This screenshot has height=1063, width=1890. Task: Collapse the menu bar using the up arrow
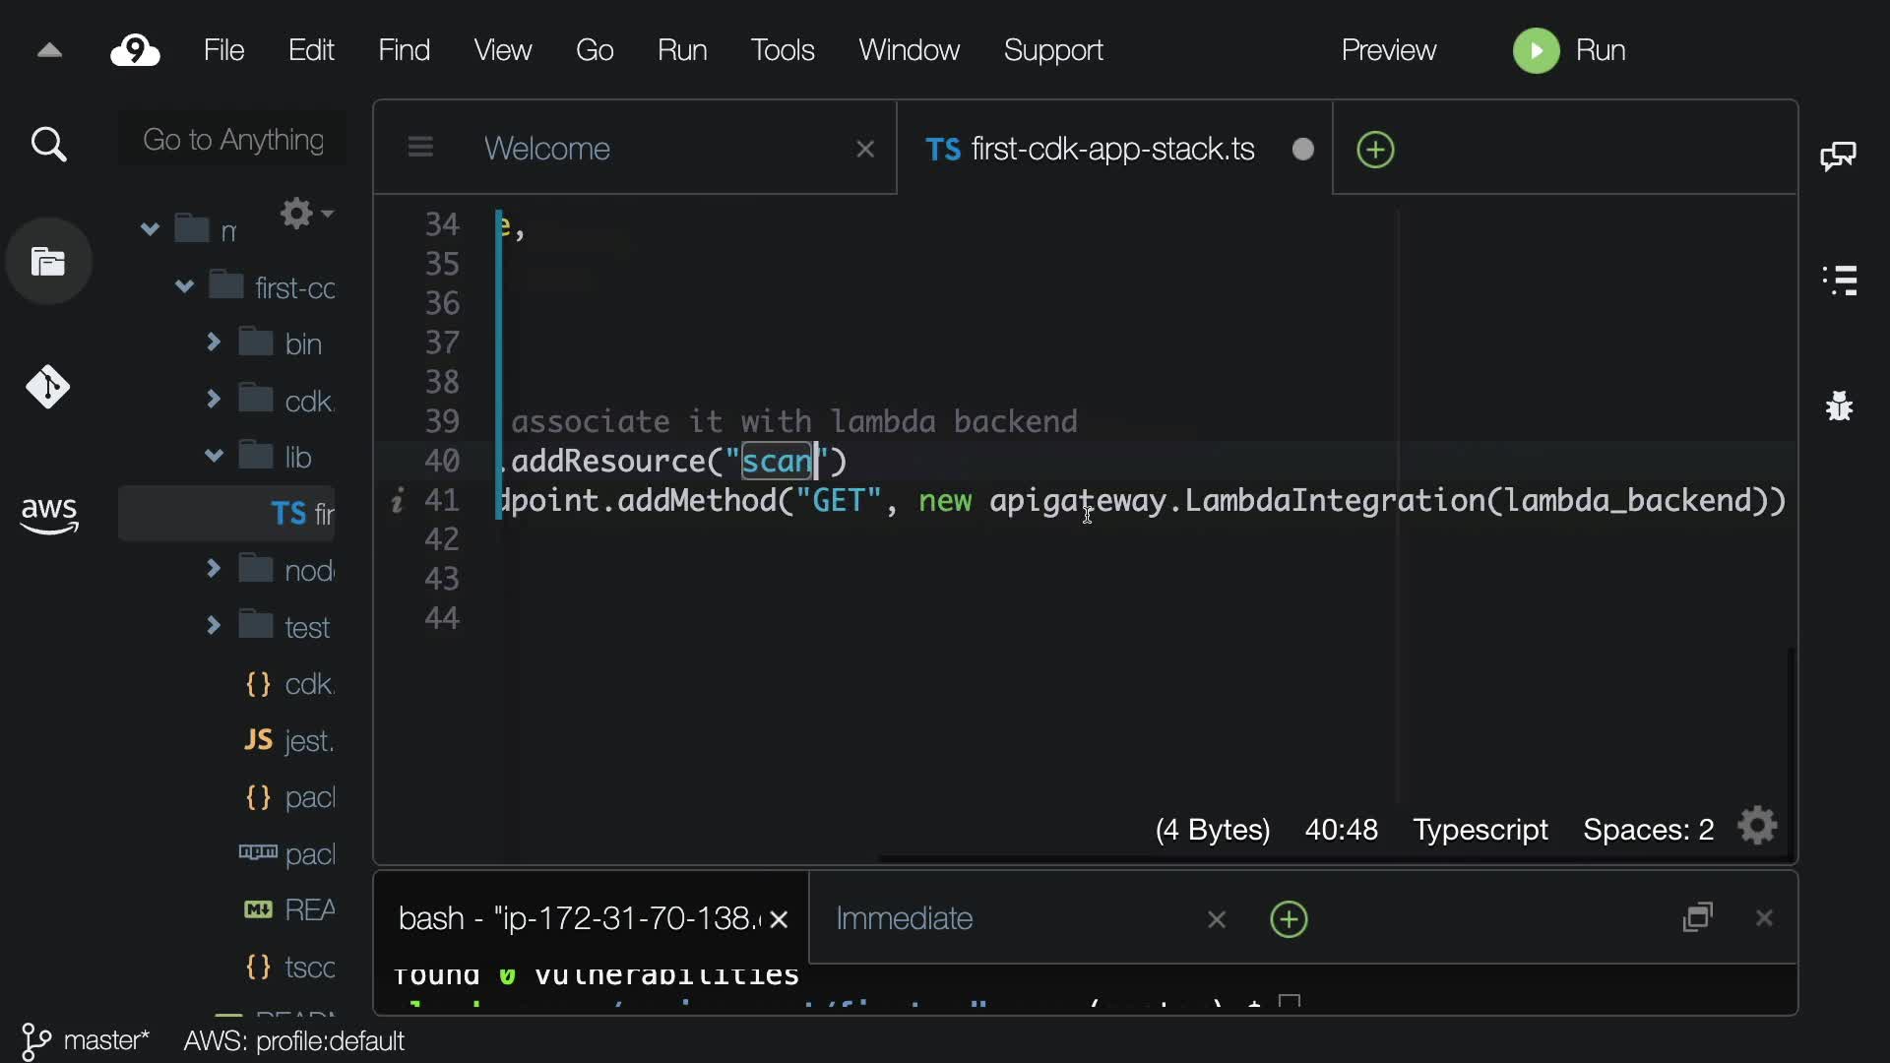(49, 50)
